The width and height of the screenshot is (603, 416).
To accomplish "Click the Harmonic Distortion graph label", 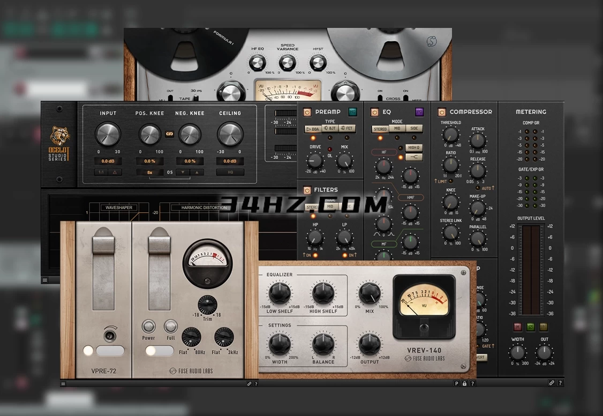I will coord(204,207).
